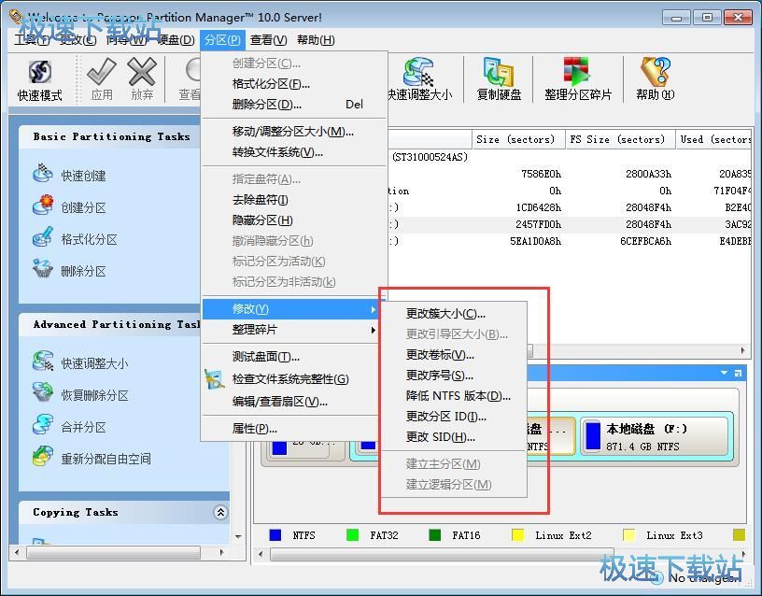Screen dimensions: 762x596
Task: Click the blue disk icon of 本地磁盘 (F:)
Action: 593,436
